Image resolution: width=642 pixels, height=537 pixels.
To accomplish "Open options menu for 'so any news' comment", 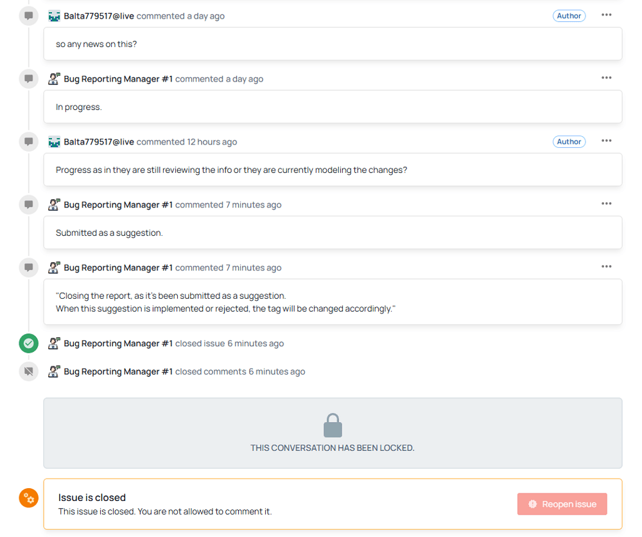I will [x=606, y=15].
